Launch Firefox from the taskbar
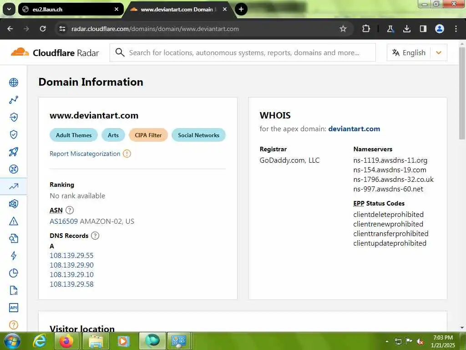 pos(66,341)
